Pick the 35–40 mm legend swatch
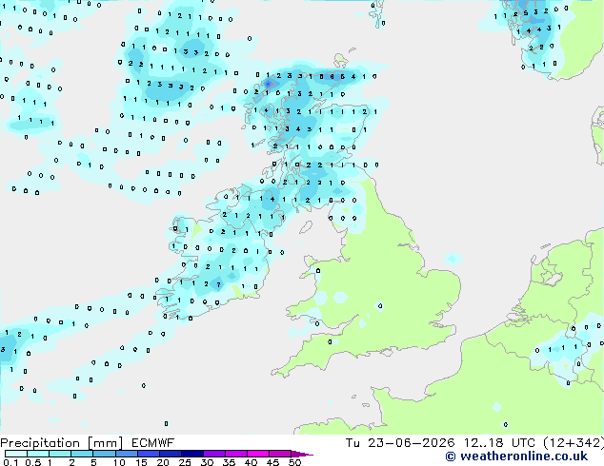This screenshot has width=604, height=466. coord(236,454)
